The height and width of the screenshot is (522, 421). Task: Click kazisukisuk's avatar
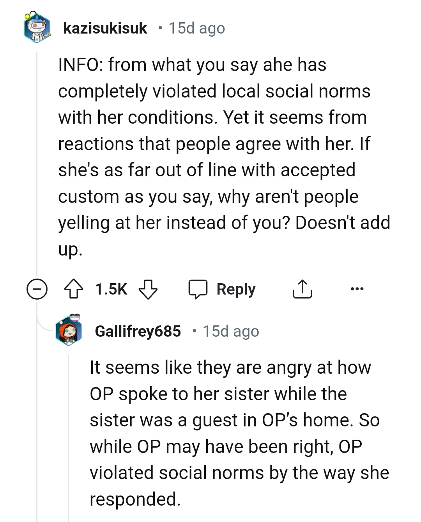pyautogui.click(x=37, y=27)
